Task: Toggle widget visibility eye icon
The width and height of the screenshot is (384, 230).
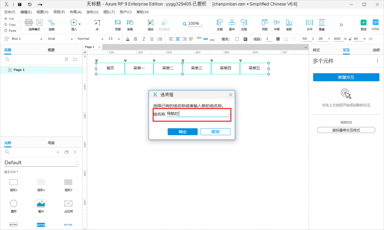Action: pos(370,39)
